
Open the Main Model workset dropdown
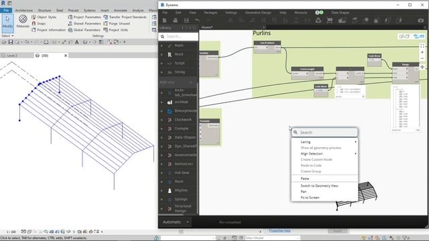point(272,238)
